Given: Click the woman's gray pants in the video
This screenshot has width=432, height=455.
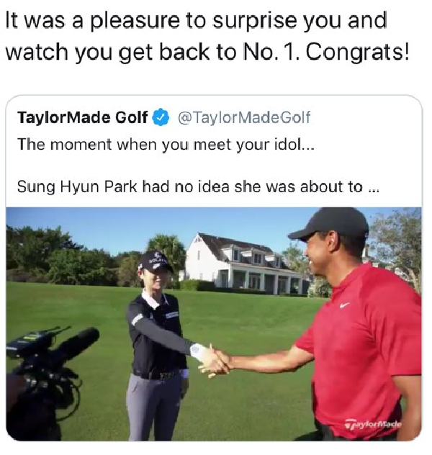Looking at the screenshot, I should pos(156,406).
